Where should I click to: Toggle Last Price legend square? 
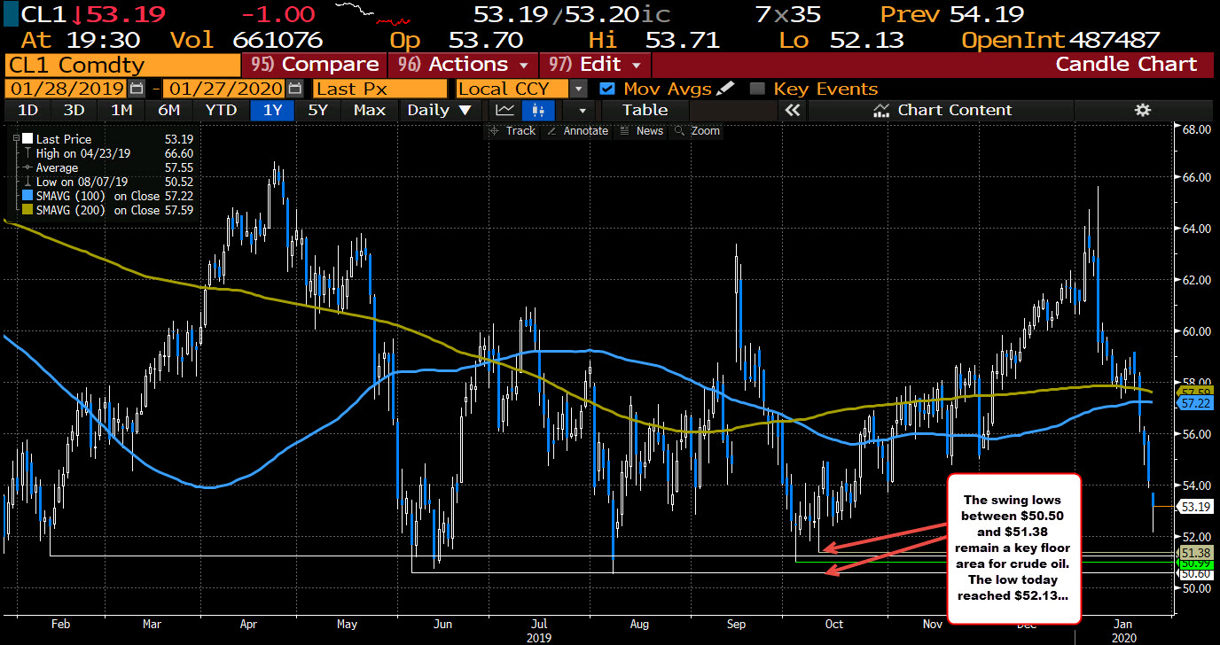[27, 139]
